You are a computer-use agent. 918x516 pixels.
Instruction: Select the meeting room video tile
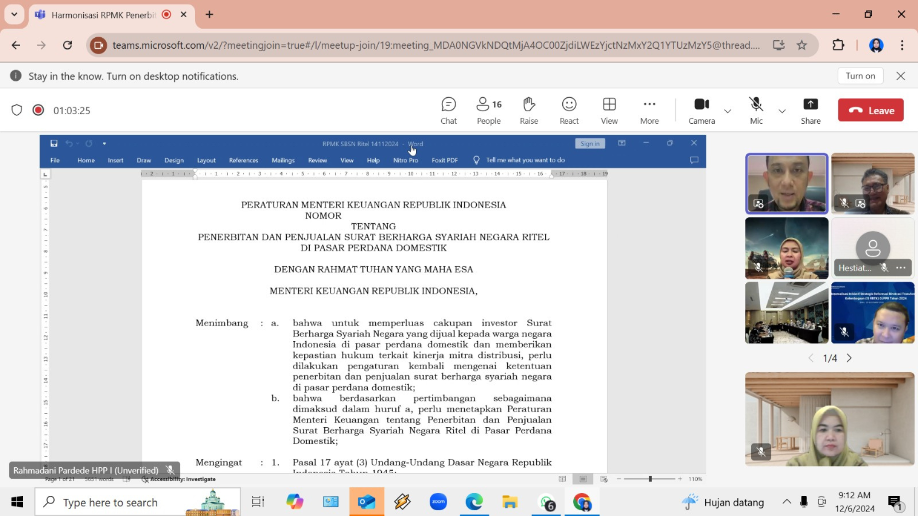click(x=787, y=312)
